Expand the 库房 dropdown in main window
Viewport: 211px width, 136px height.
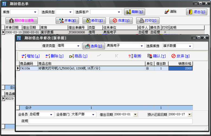35,12
